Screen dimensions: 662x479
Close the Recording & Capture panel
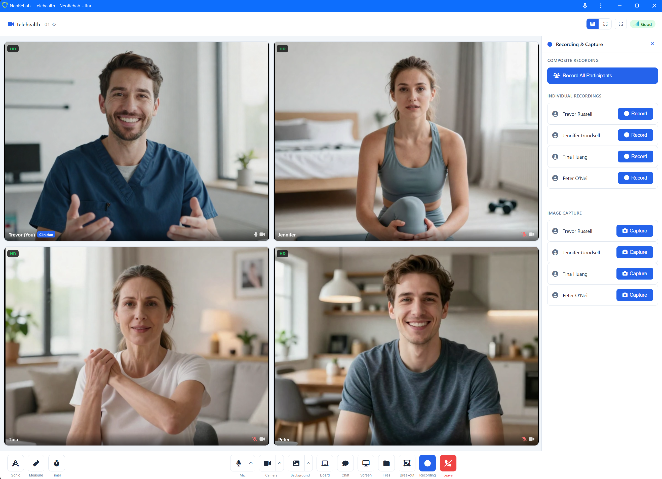pos(652,44)
